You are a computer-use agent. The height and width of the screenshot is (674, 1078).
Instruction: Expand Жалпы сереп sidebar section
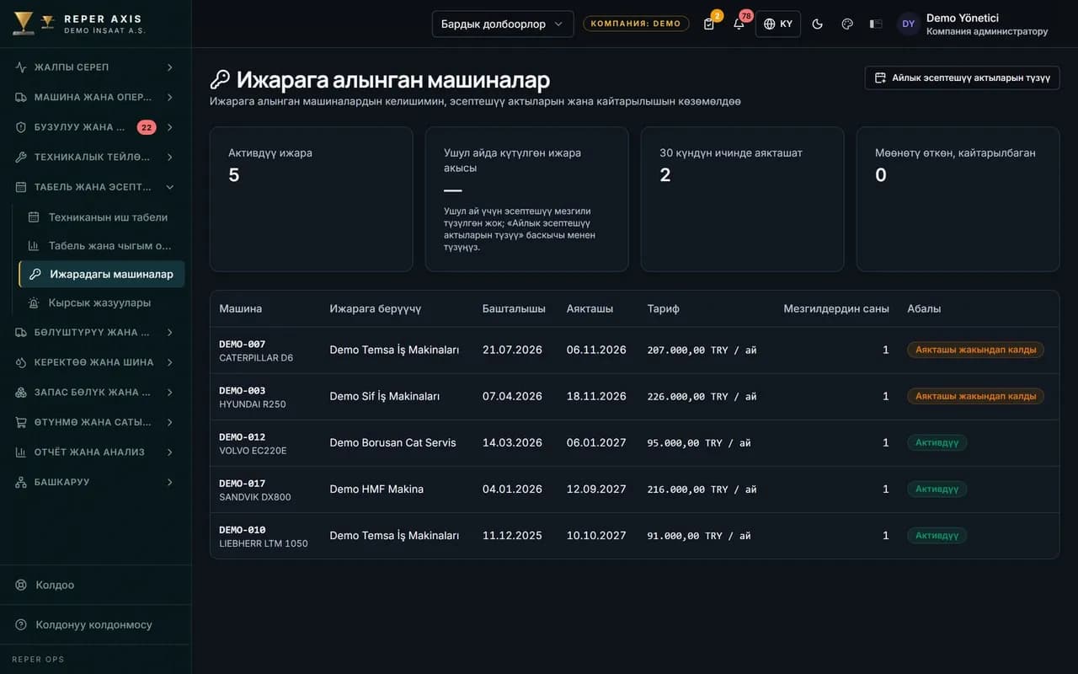95,67
